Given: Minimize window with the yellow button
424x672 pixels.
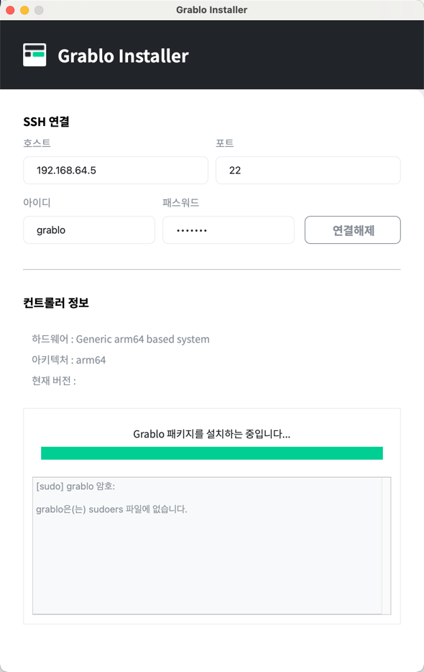Looking at the screenshot, I should [24, 10].
